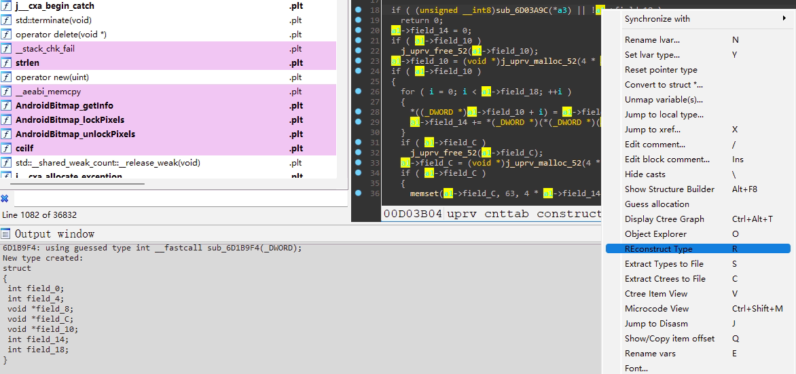796x374 pixels.
Task: Click the function icon beside __stack_chk_fail
Action: (x=7, y=49)
